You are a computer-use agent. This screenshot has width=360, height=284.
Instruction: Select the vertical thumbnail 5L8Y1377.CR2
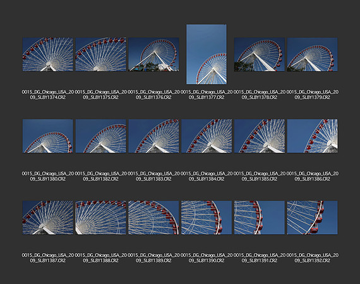(x=207, y=54)
